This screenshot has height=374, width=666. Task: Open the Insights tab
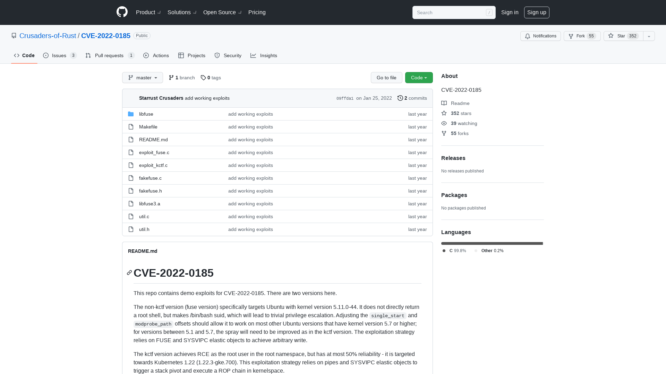pyautogui.click(x=264, y=55)
